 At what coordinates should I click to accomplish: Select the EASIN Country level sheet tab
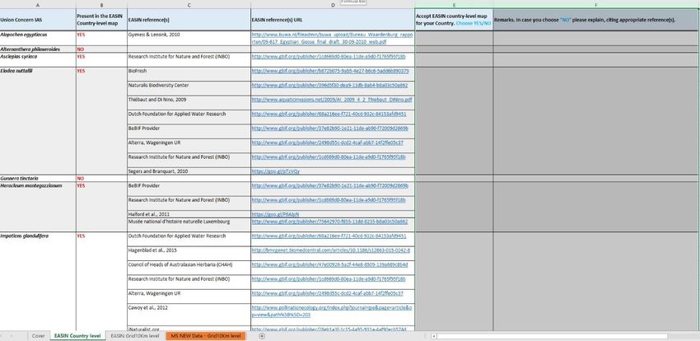coord(77,336)
